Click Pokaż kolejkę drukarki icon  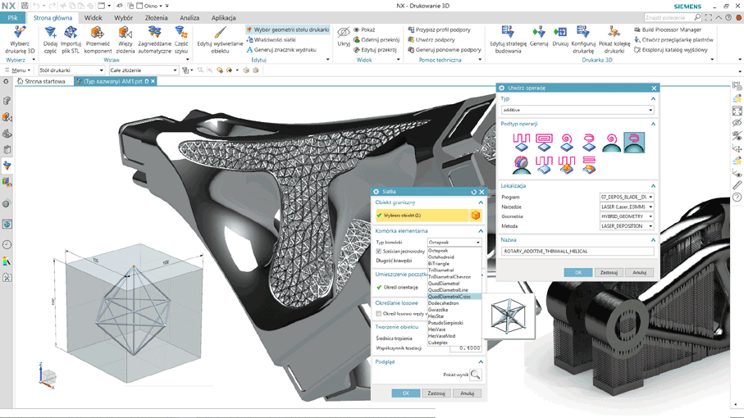point(614,32)
